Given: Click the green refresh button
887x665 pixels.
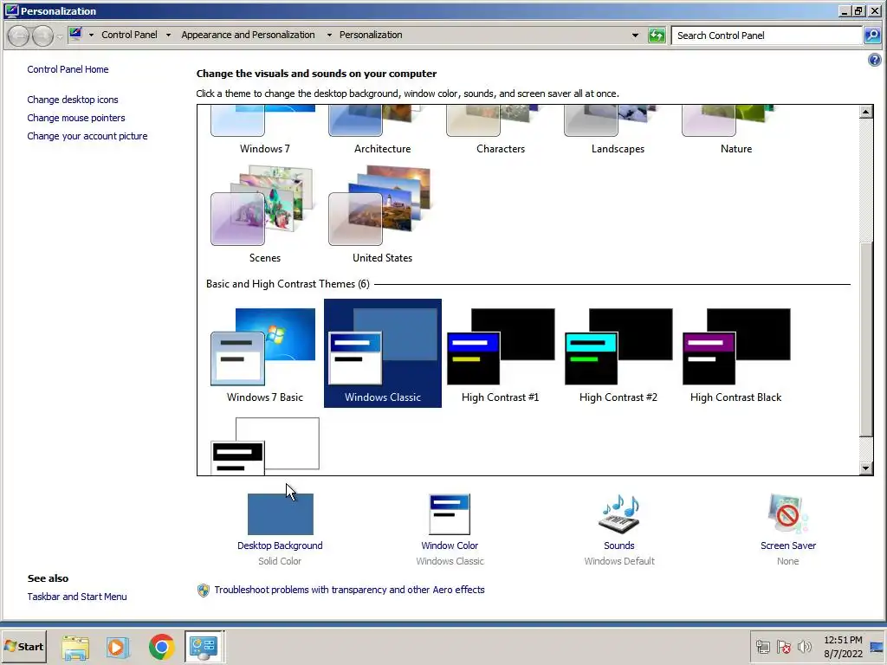Looking at the screenshot, I should tap(657, 36).
